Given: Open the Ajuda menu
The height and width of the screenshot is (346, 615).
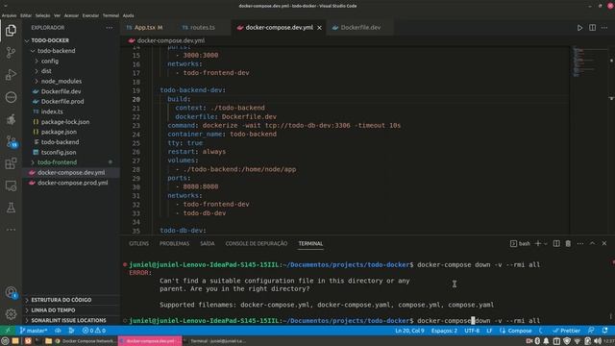Looking at the screenshot, I should [128, 15].
